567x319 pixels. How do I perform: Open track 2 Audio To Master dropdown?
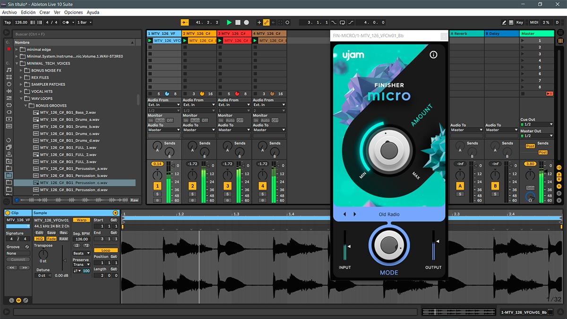pyautogui.click(x=199, y=130)
